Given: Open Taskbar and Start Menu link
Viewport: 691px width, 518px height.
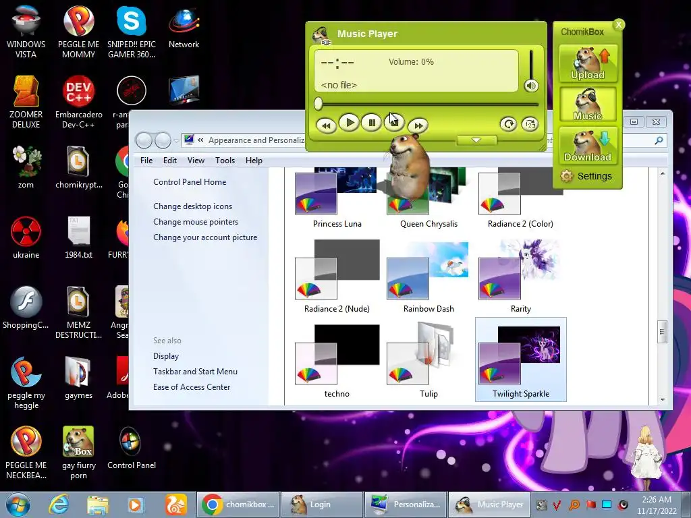Looking at the screenshot, I should pos(195,372).
